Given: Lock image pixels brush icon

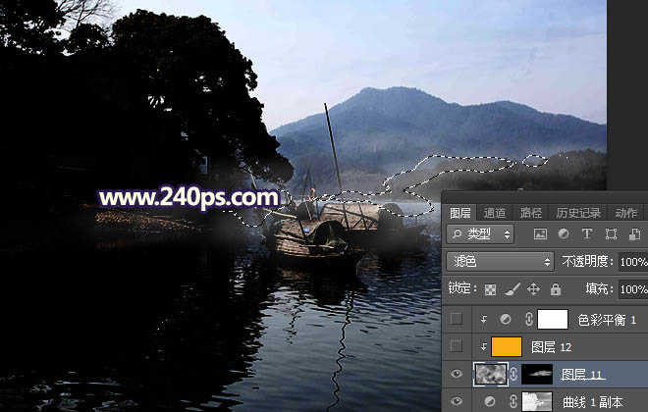Looking at the screenshot, I should (x=513, y=289).
